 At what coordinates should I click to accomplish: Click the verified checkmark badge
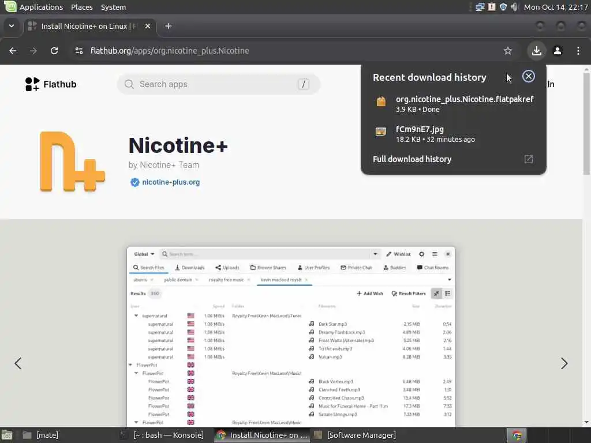[x=134, y=182]
